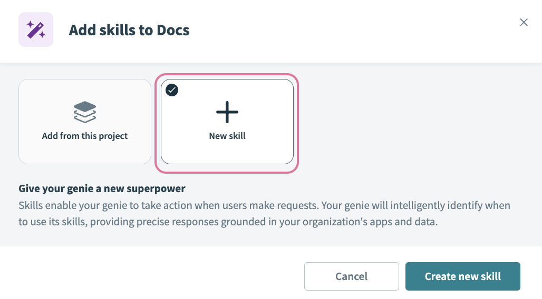Click the "Add from this project" label
Viewport: 542px width, 299px height.
(85, 136)
